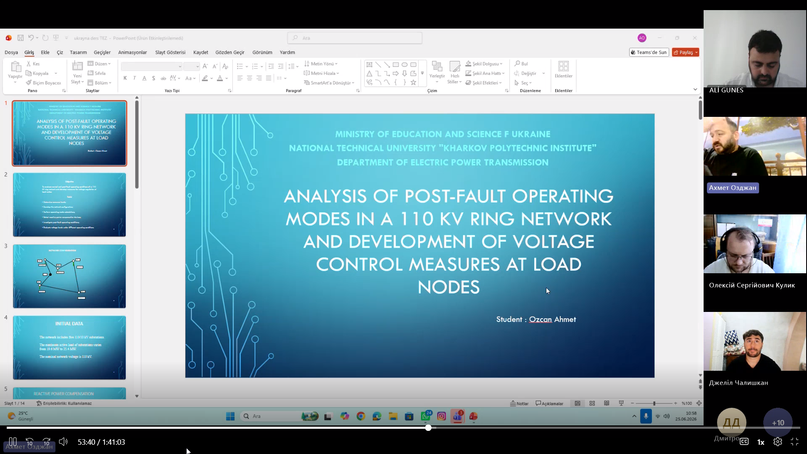Click the Paylaş share button
The image size is (807, 454).
click(685, 53)
